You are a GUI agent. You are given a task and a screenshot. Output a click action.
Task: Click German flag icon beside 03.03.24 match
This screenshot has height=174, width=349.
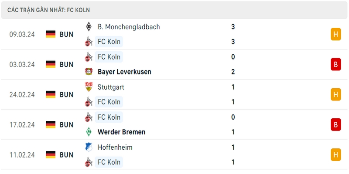[51, 64]
